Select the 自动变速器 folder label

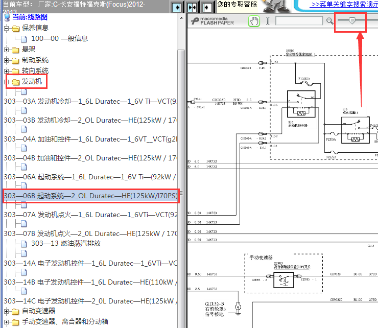click(x=39, y=311)
